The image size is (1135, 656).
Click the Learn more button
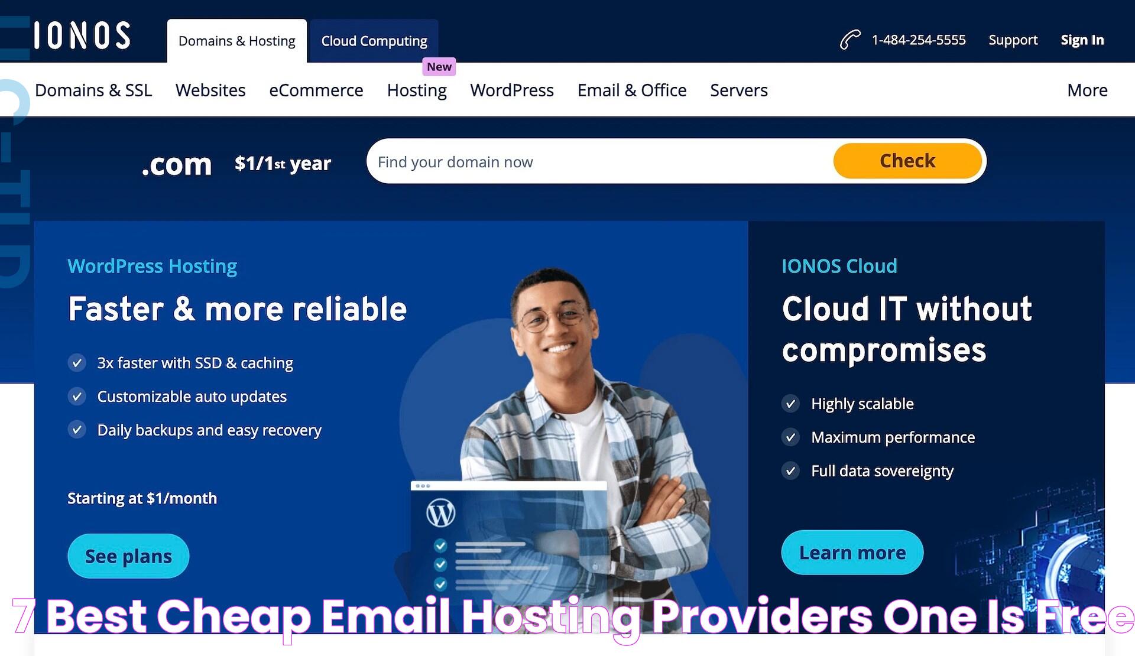852,551
